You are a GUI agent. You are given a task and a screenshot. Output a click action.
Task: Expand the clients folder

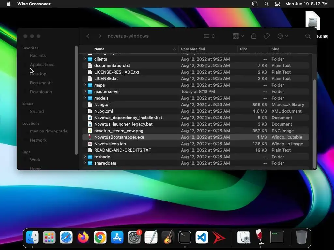[x=85, y=59]
